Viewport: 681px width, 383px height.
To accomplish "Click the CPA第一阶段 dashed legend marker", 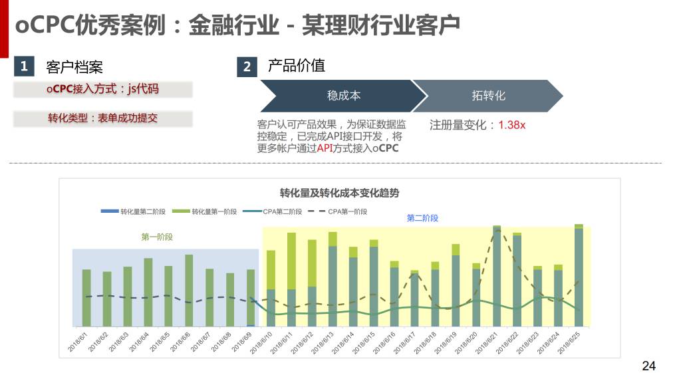I will (317, 211).
